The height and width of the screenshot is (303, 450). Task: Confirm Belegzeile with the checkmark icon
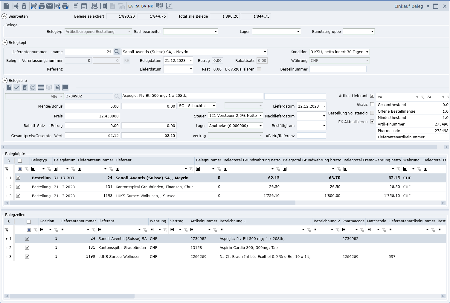tap(17, 88)
